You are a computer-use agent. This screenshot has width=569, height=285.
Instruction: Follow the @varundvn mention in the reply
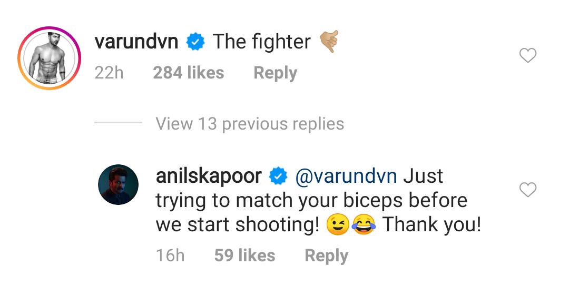point(346,176)
